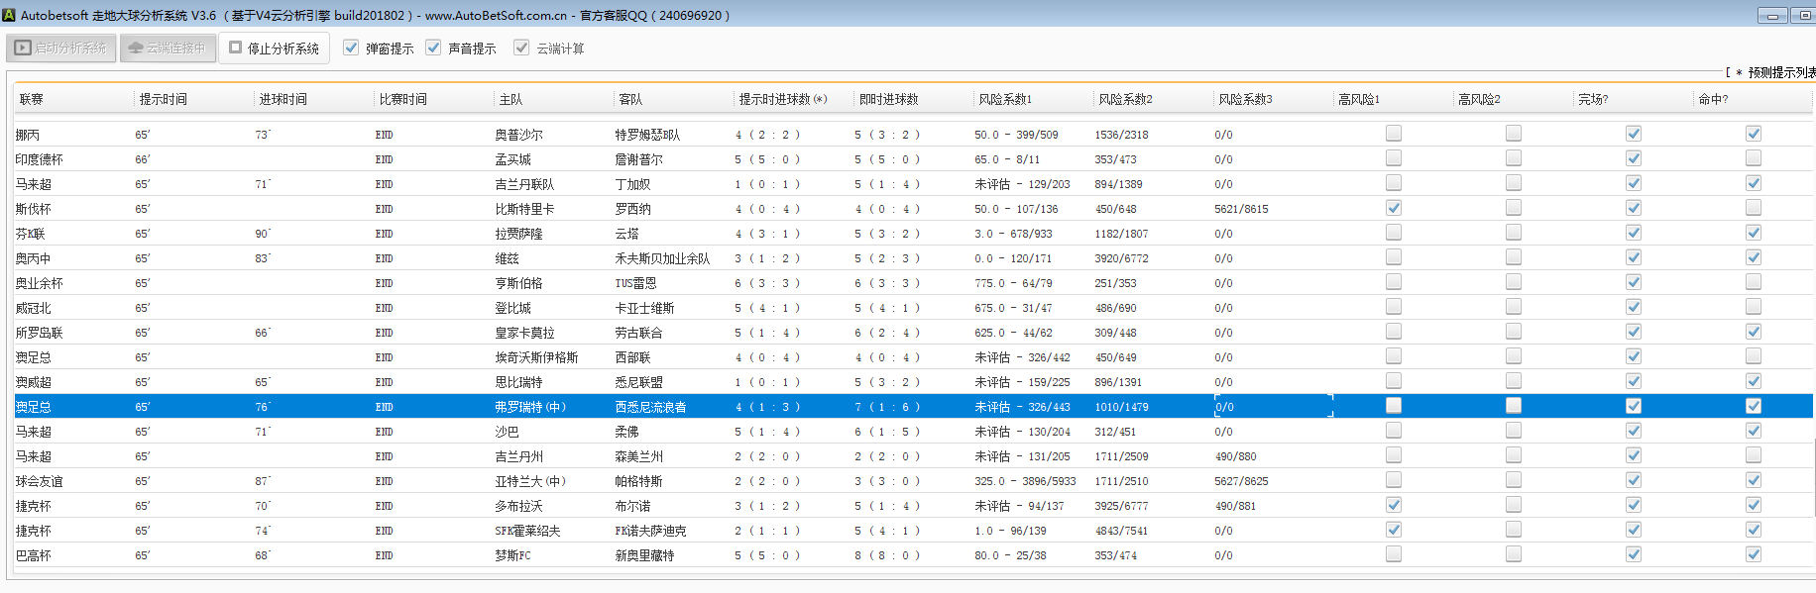Click the 提示时间 column header
The height and width of the screenshot is (593, 1816).
tap(164, 99)
